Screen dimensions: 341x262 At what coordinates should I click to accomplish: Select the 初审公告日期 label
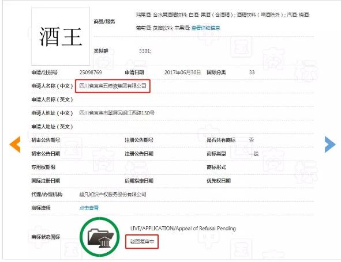pyautogui.click(x=46, y=154)
